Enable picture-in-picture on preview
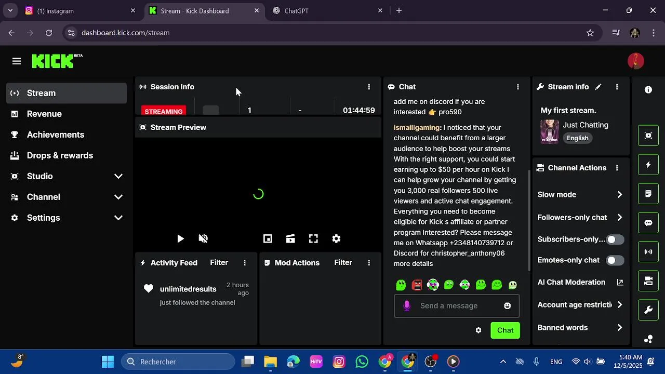 pos(268,239)
